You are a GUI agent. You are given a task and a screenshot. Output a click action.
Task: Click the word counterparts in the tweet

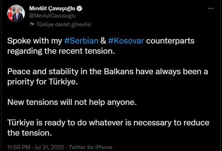[170, 41]
